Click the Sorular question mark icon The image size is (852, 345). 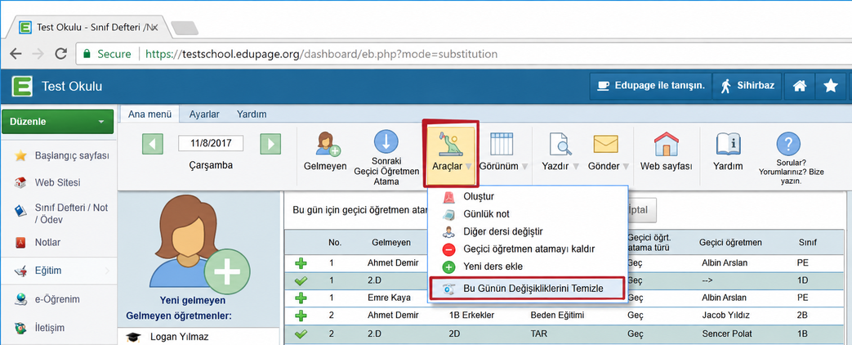[x=788, y=144]
